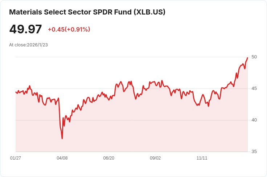Select the 09/02 date axis label
This screenshot has width=267, height=177.
point(155,158)
